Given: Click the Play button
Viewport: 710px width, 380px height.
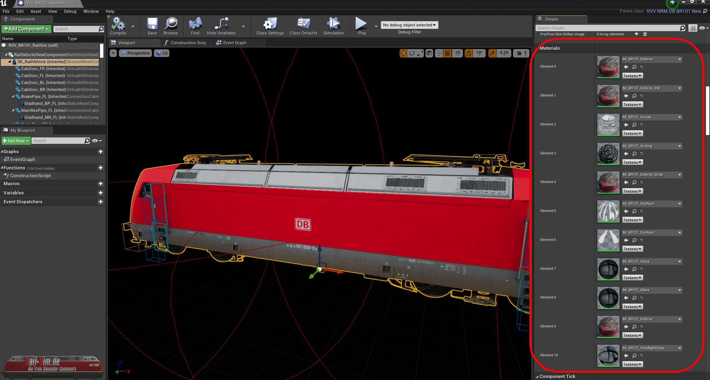Looking at the screenshot, I should [x=362, y=26].
